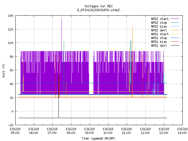Click the 100 label on the y-axis

tap(11, 43)
